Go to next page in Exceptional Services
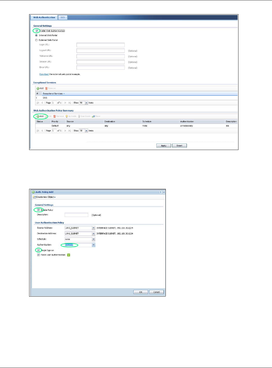This screenshot has width=272, height=368. click(65, 103)
